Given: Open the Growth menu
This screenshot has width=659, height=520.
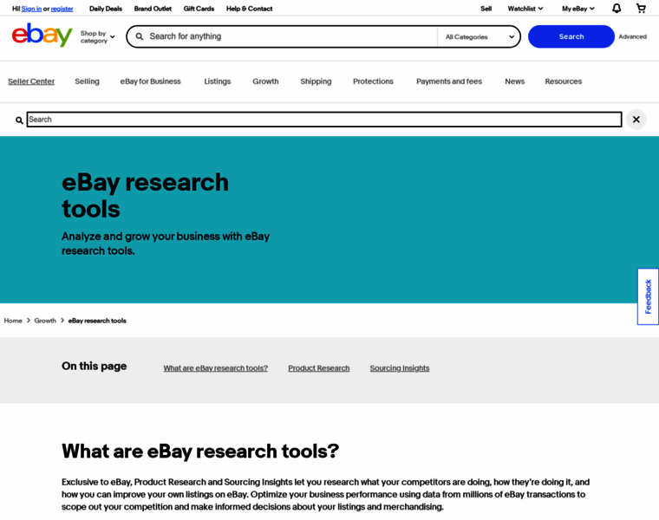Looking at the screenshot, I should coord(265,81).
